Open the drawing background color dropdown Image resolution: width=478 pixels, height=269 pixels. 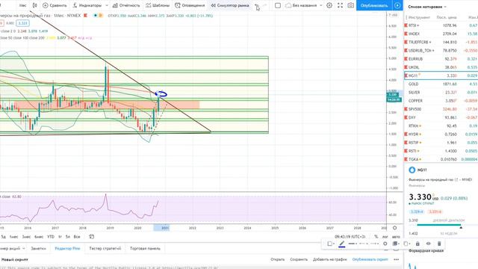tap(331, 244)
